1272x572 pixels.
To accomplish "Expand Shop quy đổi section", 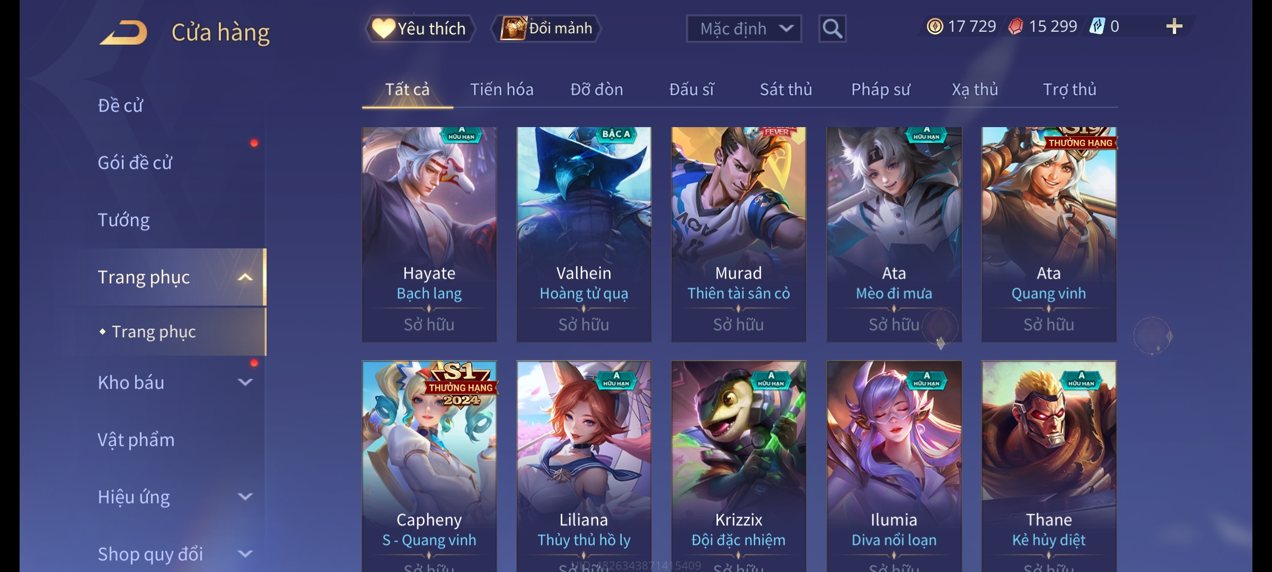I will click(245, 553).
